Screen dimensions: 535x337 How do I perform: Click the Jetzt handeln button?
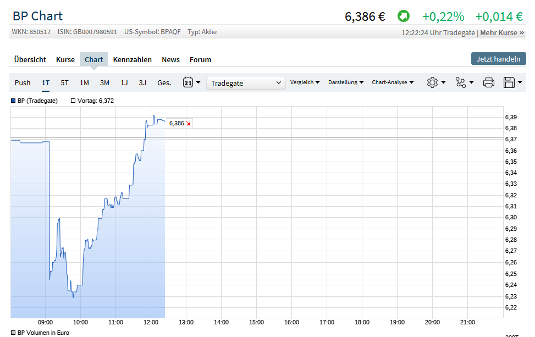point(499,59)
